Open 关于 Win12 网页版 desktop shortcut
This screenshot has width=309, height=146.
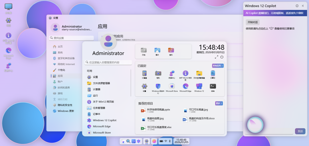[x=8, y=38]
